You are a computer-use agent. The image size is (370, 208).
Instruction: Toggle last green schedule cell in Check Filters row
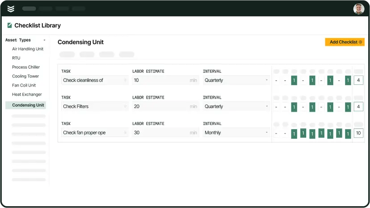[x=348, y=107]
